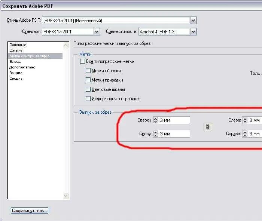262x221 pixels.
Task: Select the Основные category
Action: click(x=35, y=45)
